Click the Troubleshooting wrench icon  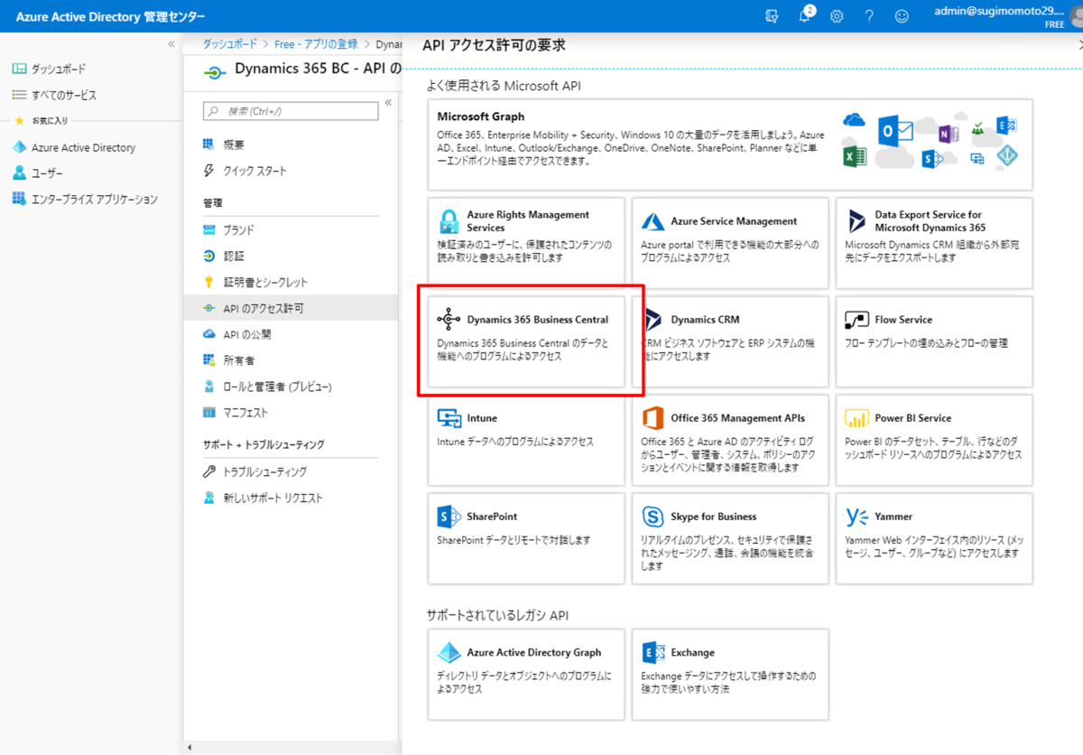pyautogui.click(x=209, y=472)
